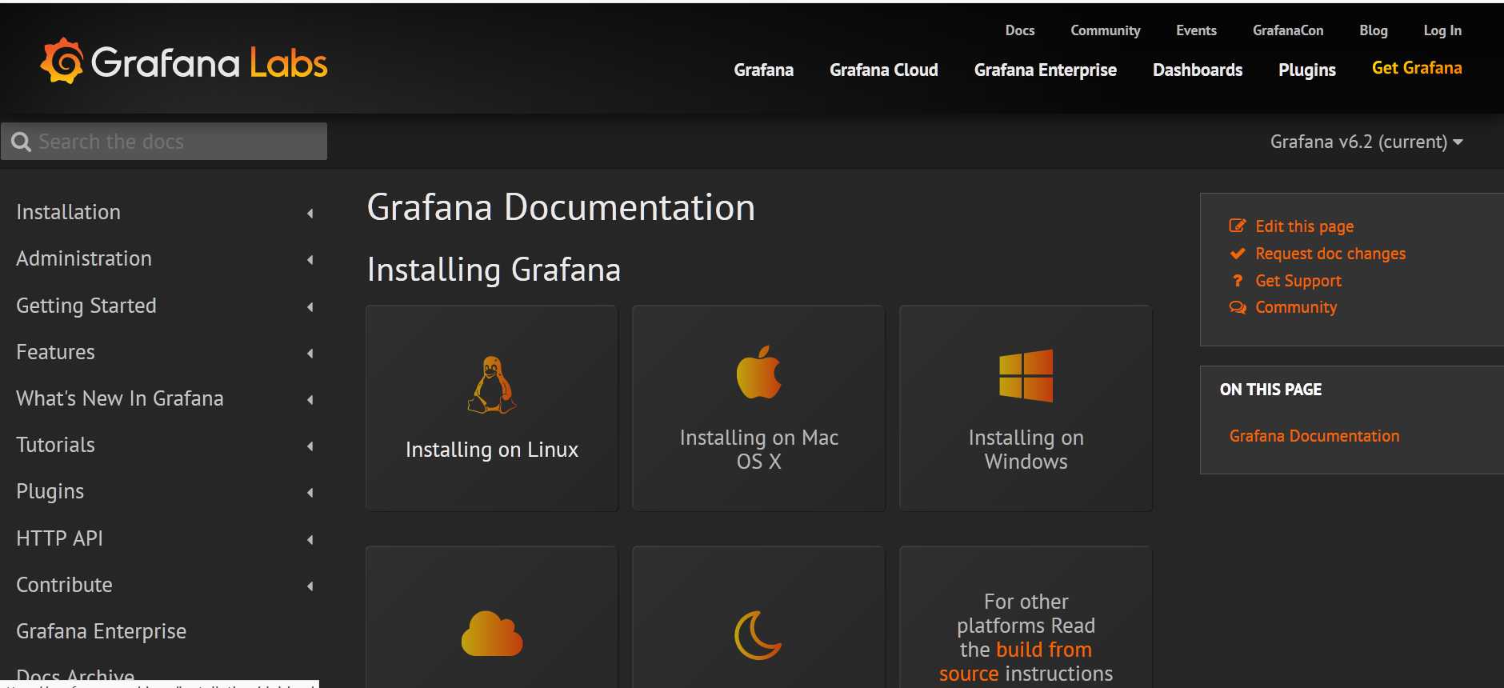1504x688 pixels.
Task: Click the Community link in the side panel
Action: 1295,307
